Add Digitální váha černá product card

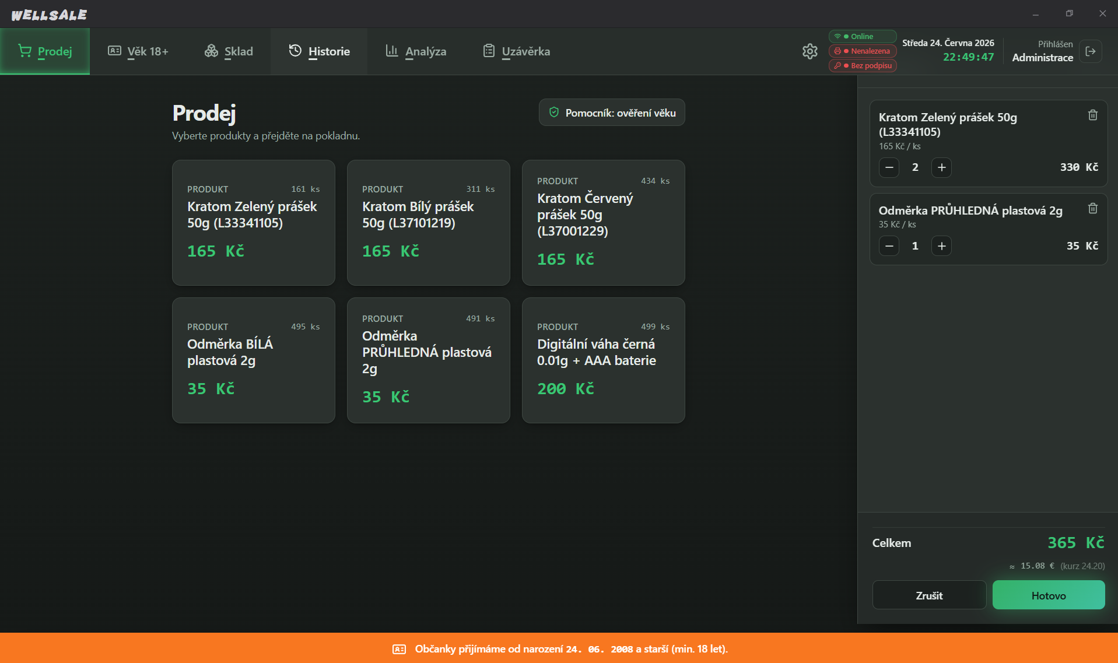coord(604,360)
